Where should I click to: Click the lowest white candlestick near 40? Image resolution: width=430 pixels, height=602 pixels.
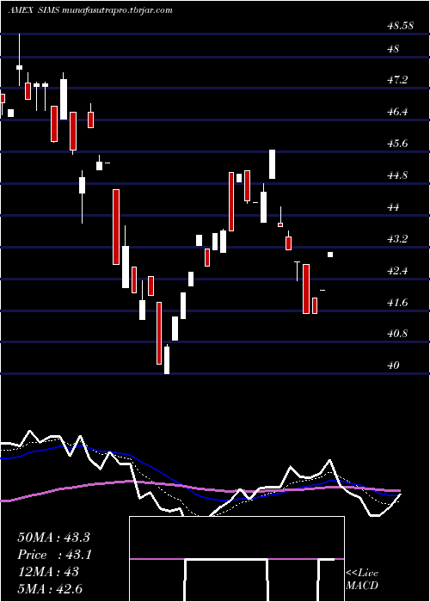click(x=167, y=359)
